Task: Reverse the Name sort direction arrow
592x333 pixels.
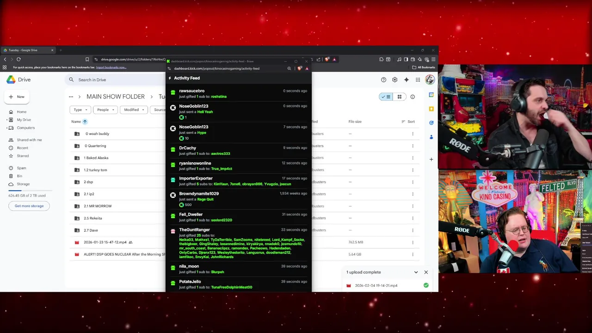Action: pyautogui.click(x=85, y=122)
